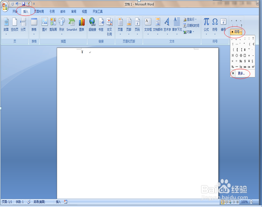Expand the shapes (形状) dropdown

pos(62,34)
